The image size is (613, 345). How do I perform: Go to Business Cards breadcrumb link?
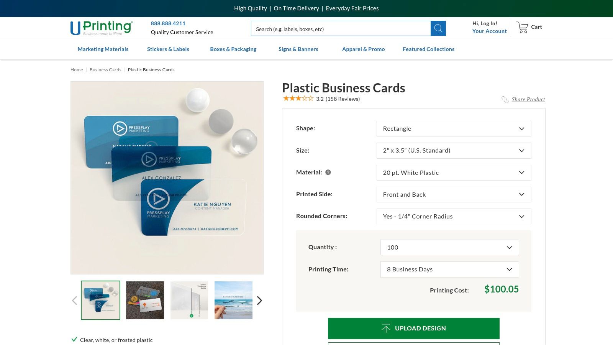point(105,70)
